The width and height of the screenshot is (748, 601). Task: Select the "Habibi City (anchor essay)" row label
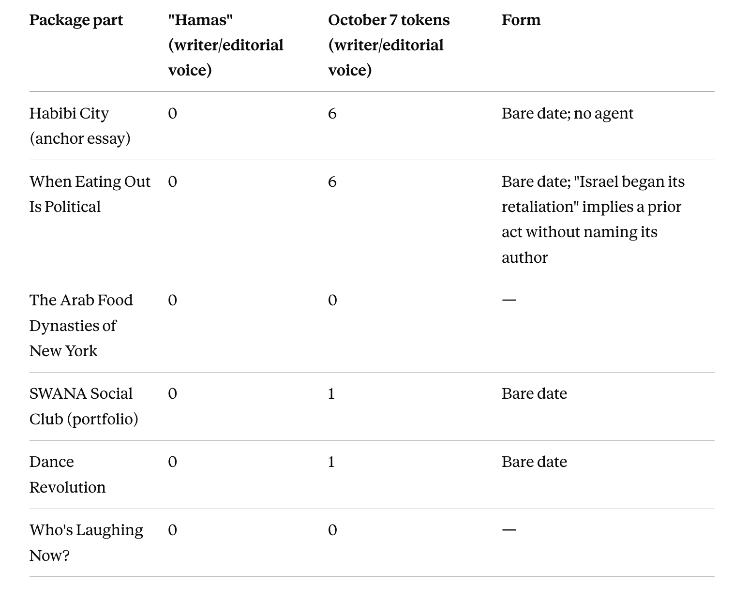[80, 126]
